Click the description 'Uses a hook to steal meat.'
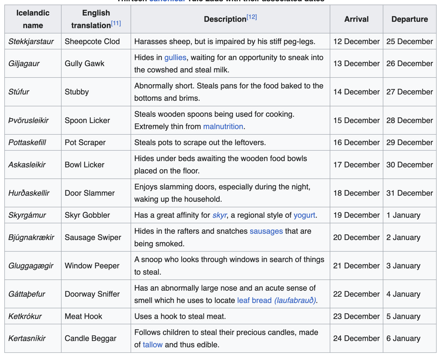 (x=180, y=316)
